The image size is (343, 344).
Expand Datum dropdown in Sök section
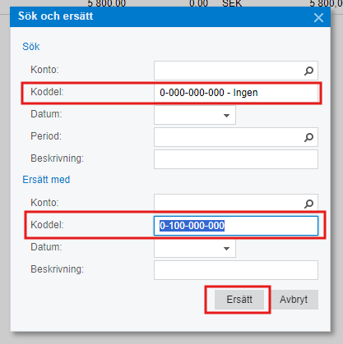[x=226, y=115]
